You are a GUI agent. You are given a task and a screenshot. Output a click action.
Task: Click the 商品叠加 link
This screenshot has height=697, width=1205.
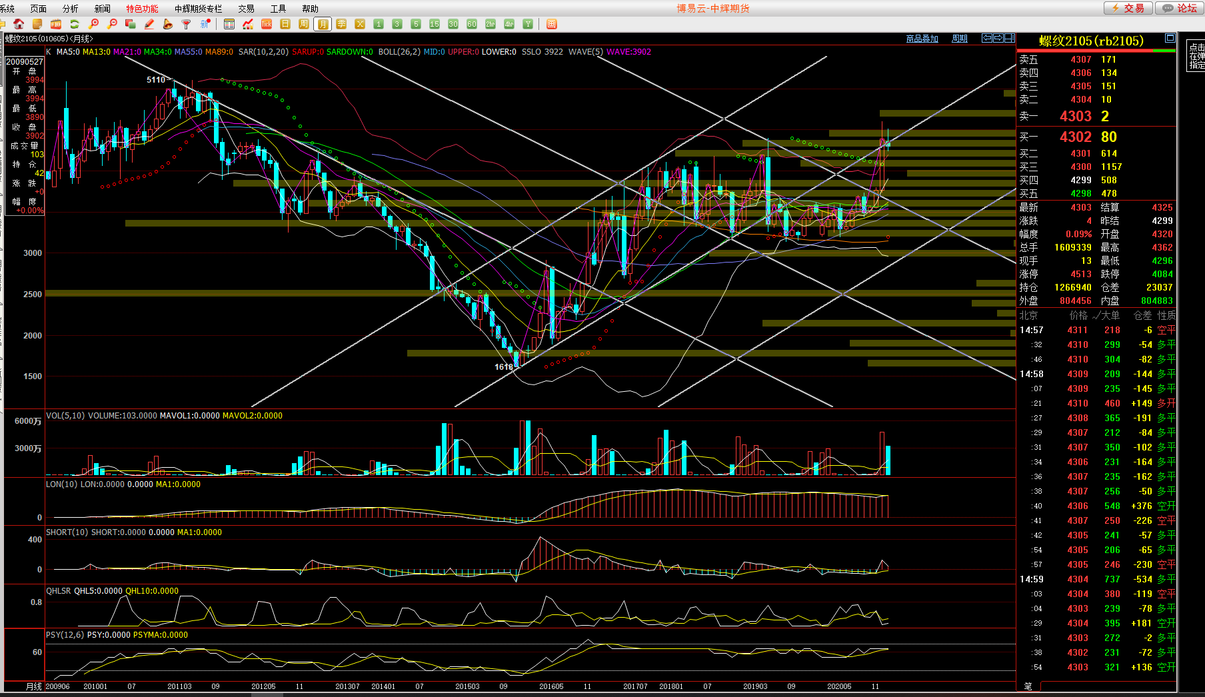922,39
